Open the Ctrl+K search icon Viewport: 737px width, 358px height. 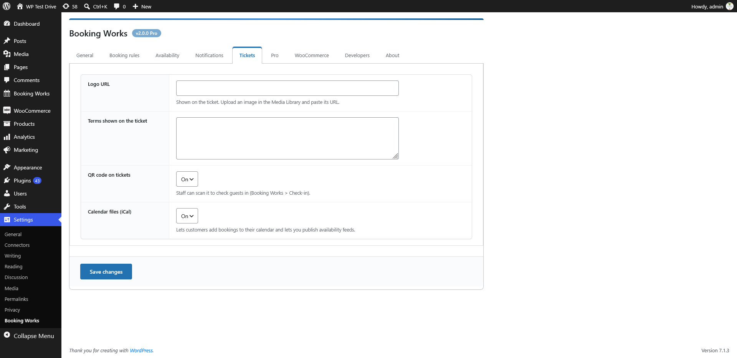(87, 6)
